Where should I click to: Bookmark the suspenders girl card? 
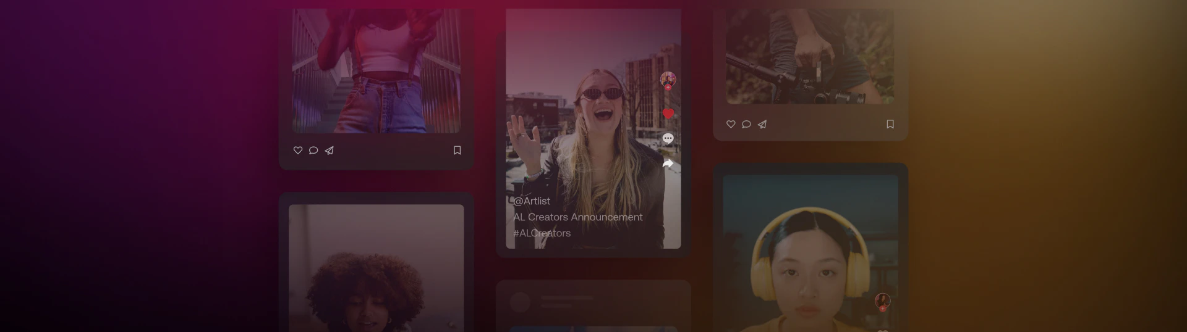coord(457,150)
